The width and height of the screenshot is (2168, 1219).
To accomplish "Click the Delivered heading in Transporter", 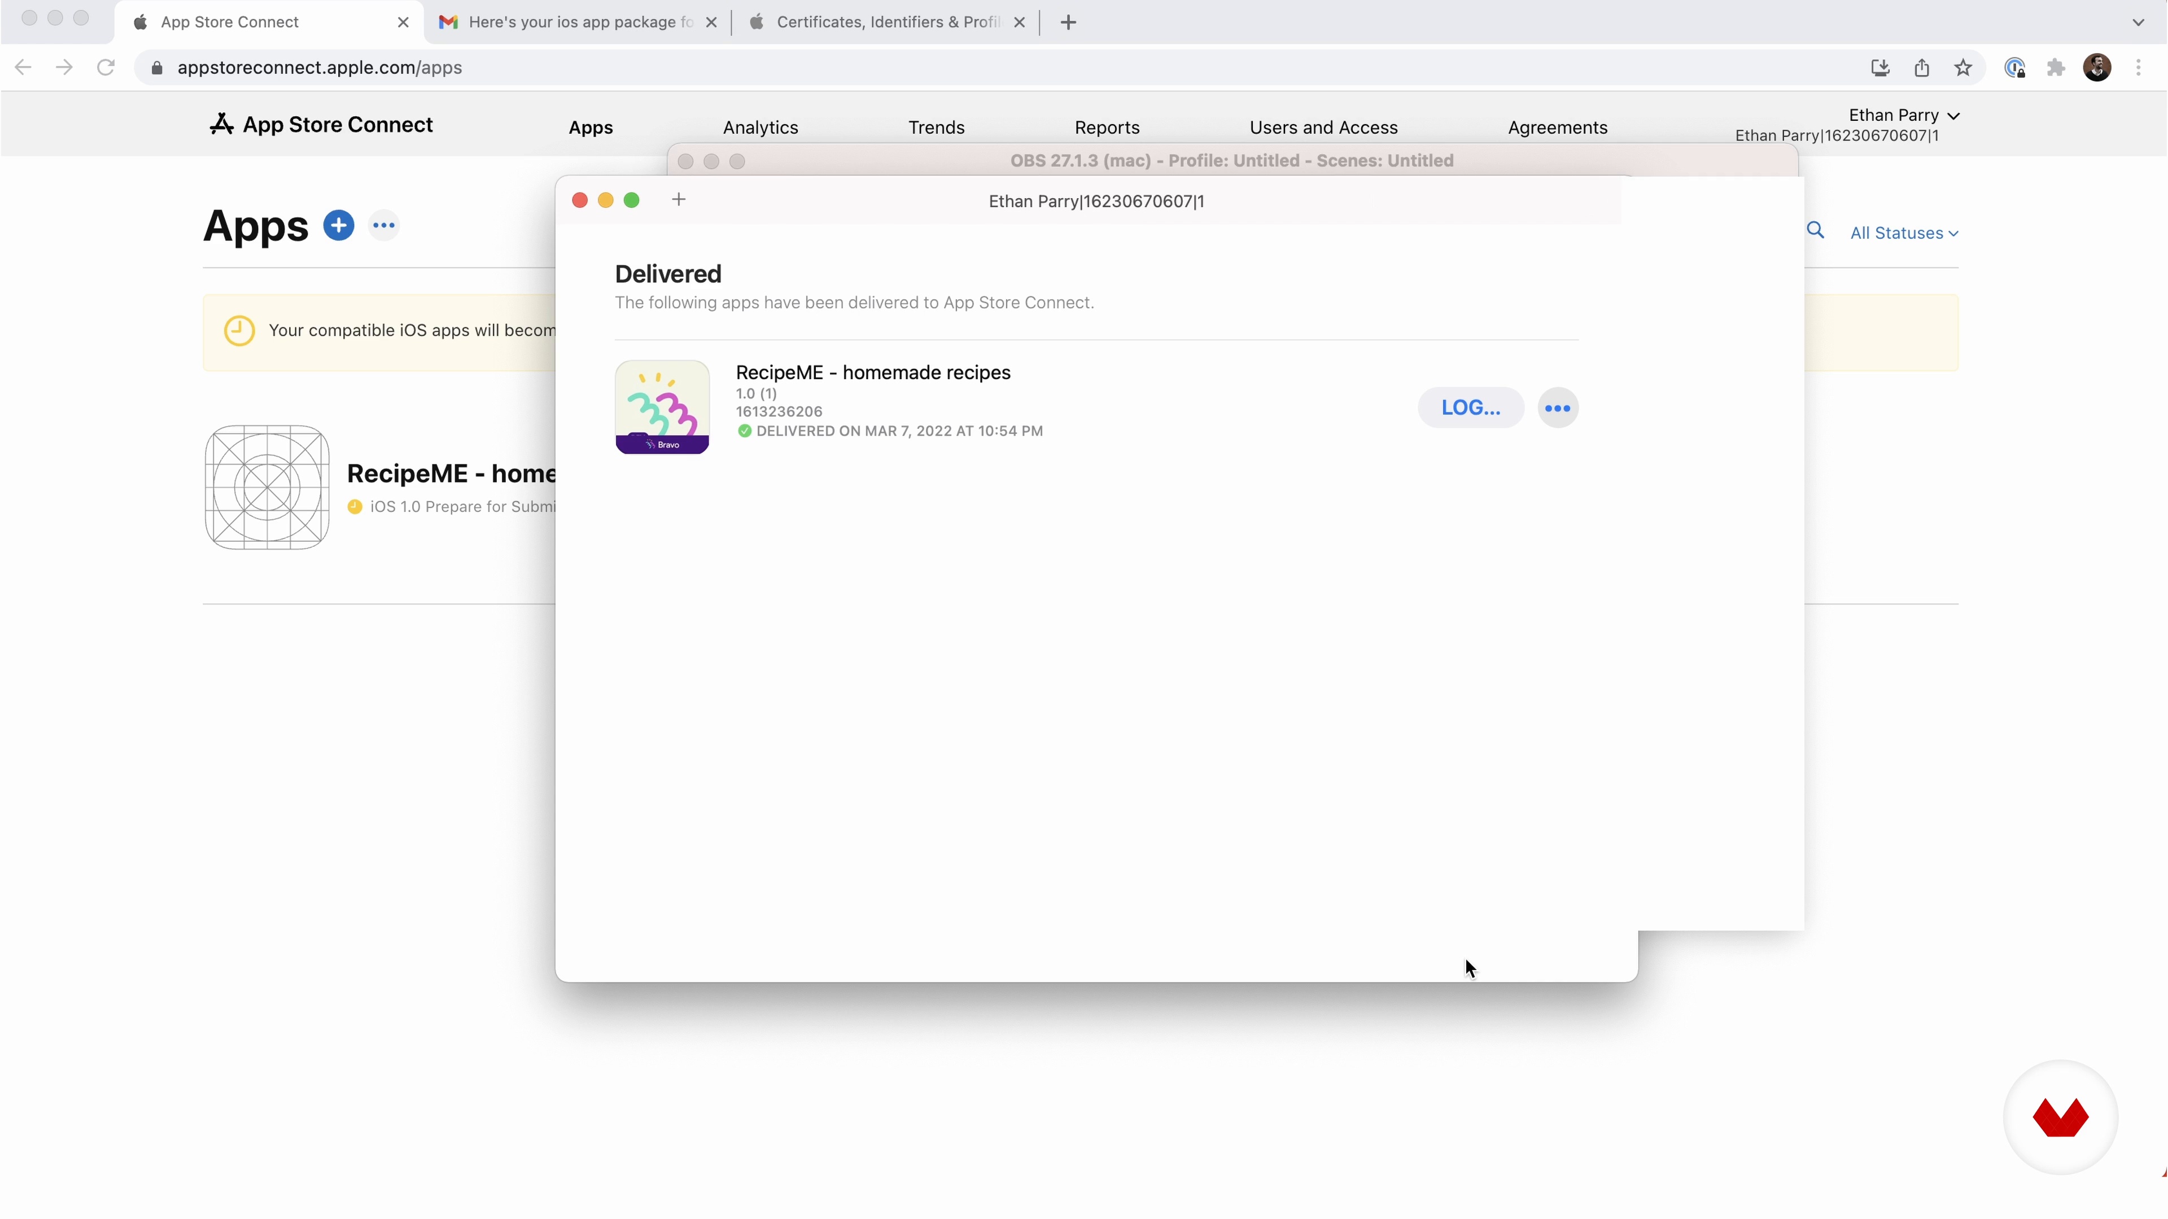I will tap(668, 274).
